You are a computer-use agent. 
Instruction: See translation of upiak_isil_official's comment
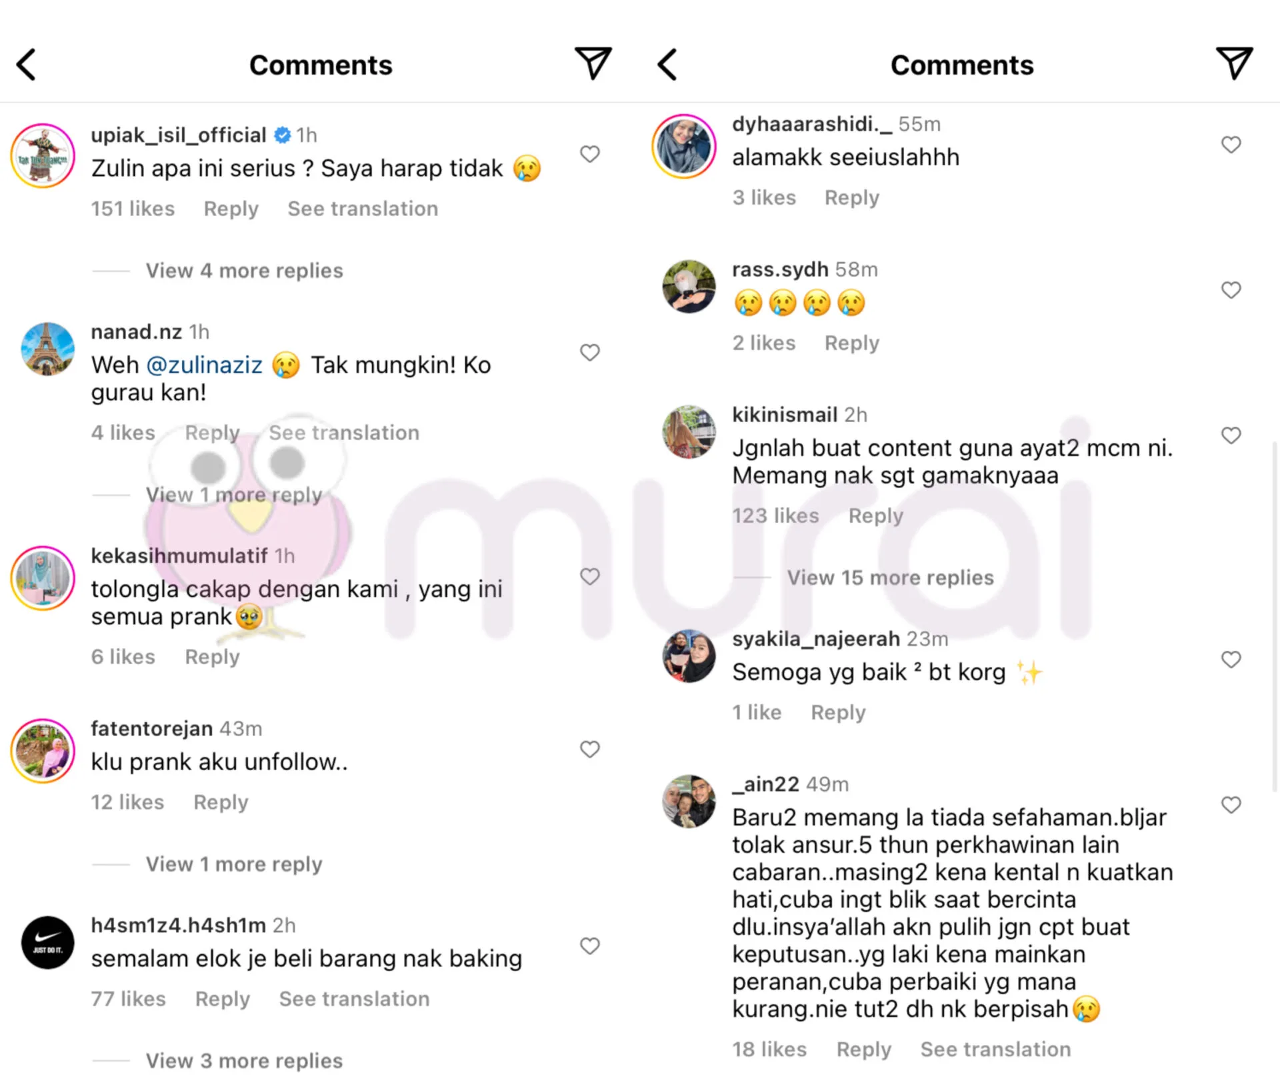363,209
